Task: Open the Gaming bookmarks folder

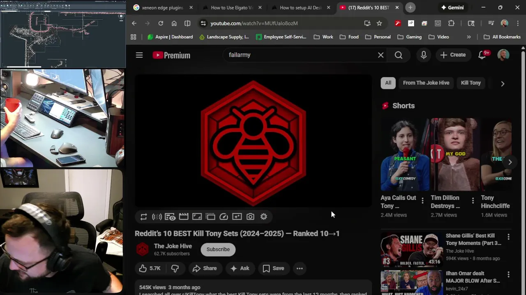Action: pos(410,37)
